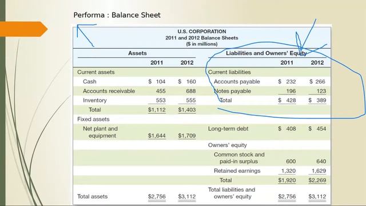The height and width of the screenshot is (206, 366).
Task: Select the 'Total' label under Current assets
Action: coord(95,109)
